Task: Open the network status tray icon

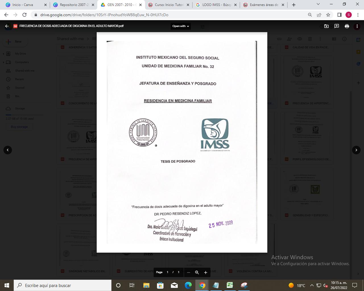Action: click(319, 285)
